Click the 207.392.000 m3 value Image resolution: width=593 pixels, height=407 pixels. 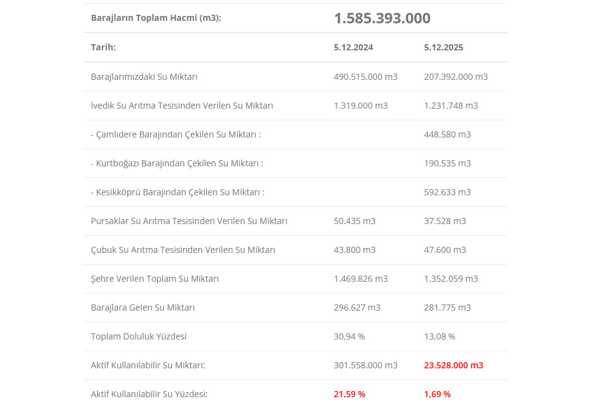point(455,77)
